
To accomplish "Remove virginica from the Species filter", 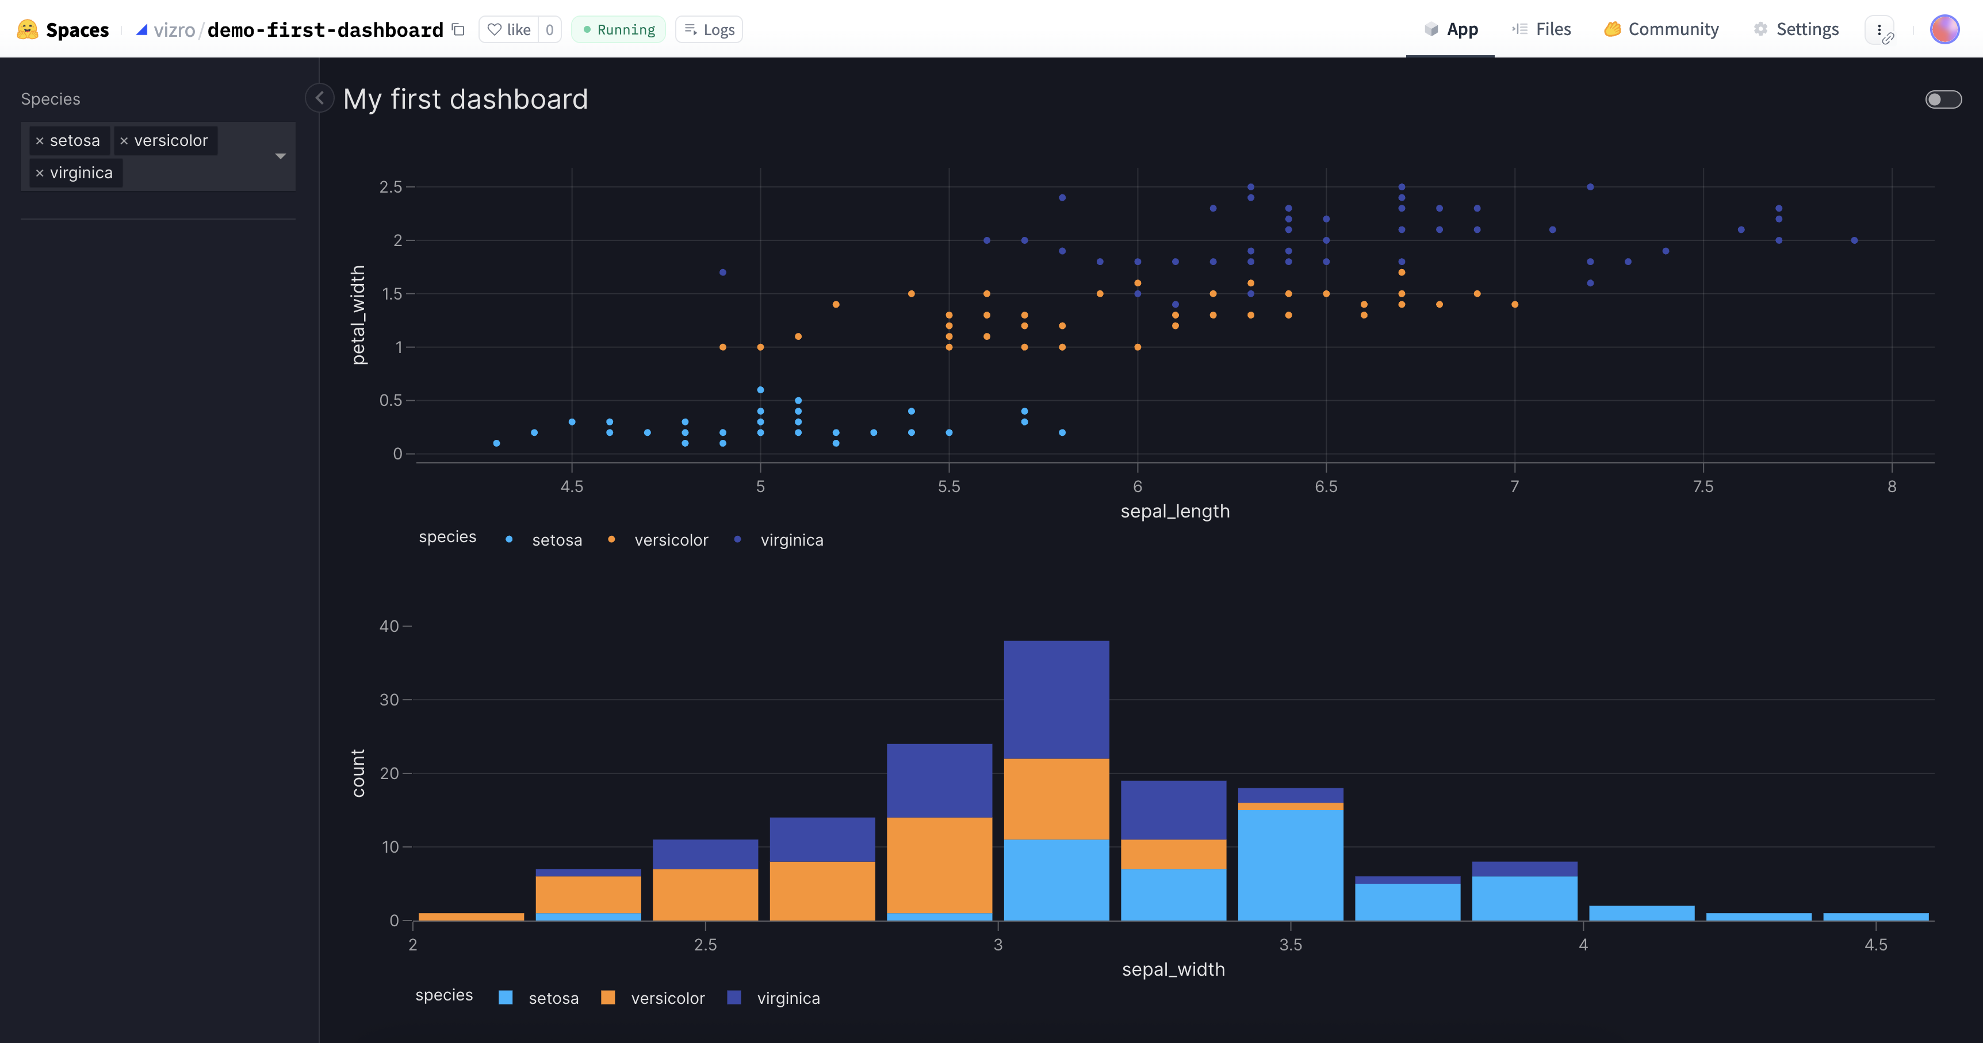I will pos(41,172).
